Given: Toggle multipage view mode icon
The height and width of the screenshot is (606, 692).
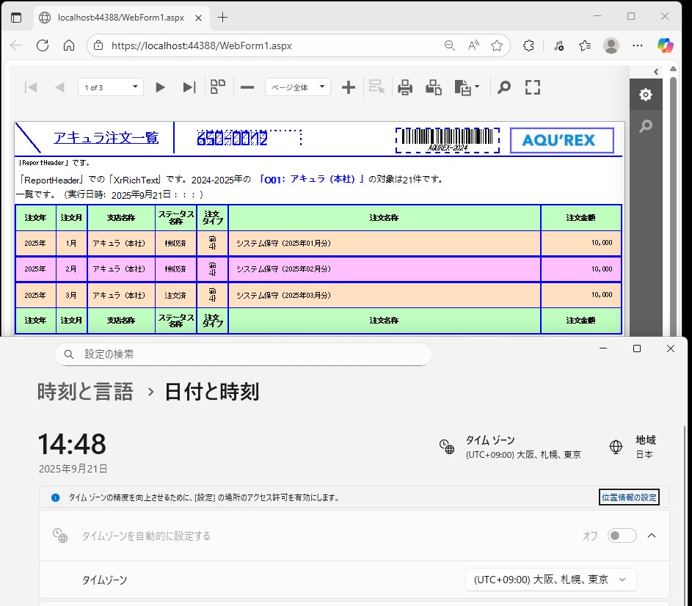Looking at the screenshot, I should pos(218,87).
